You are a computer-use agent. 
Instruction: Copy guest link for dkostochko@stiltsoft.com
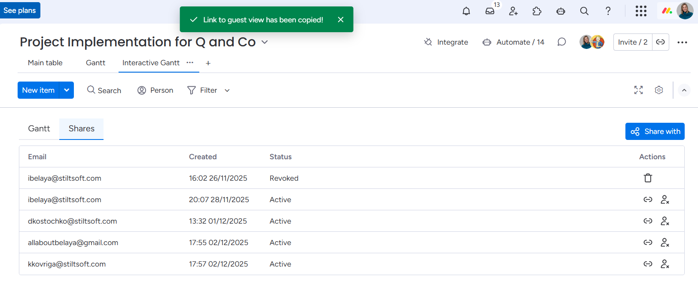648,221
